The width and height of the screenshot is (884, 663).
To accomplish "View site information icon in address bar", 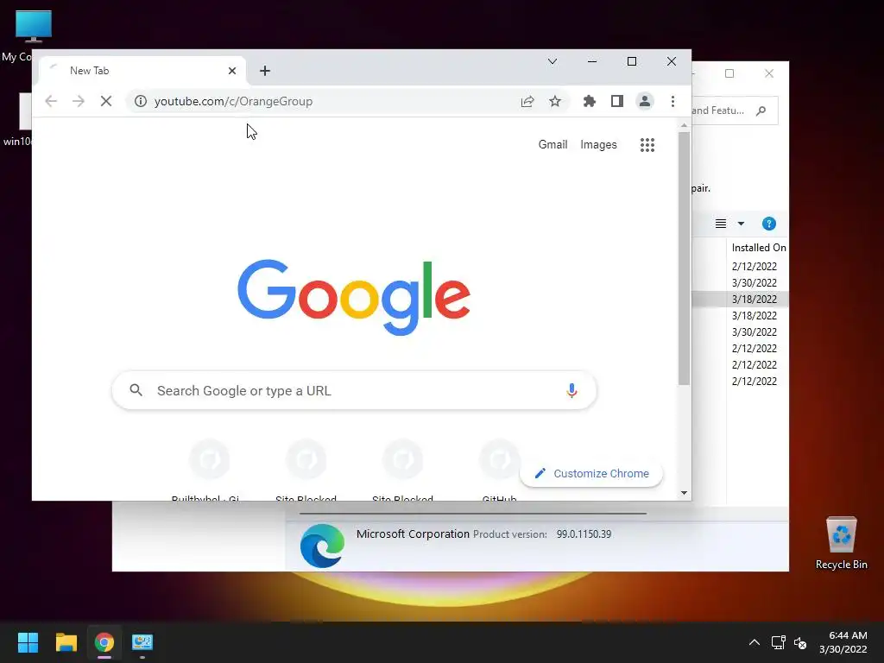I will pos(141,102).
